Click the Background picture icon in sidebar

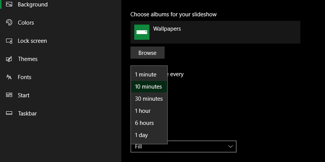coord(9,4)
